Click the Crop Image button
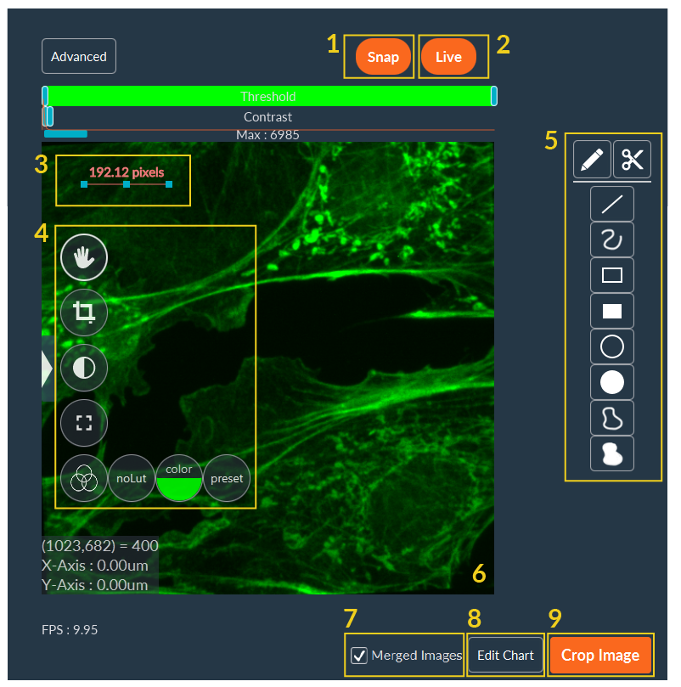This screenshot has height=687, width=681. (600, 655)
